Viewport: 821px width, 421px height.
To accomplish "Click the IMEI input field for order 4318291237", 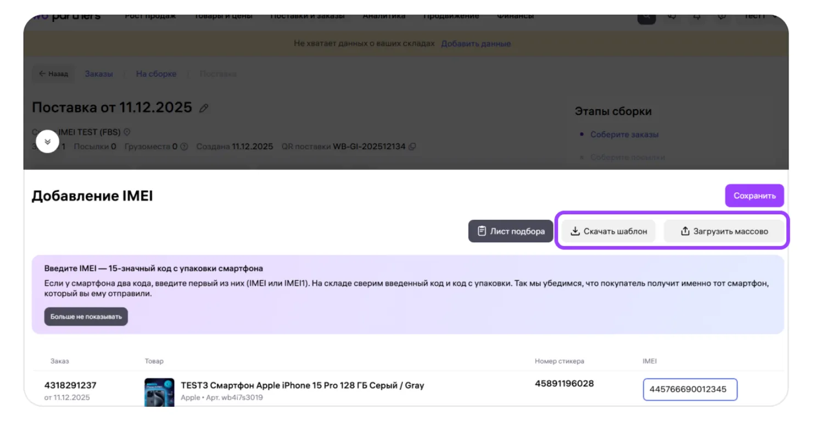I will (689, 389).
